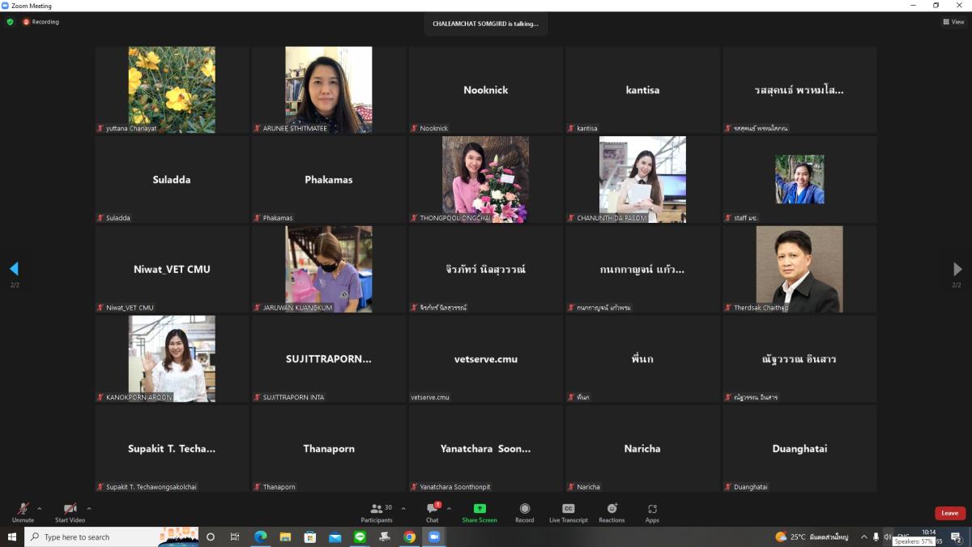Select yuttana Chanayat's flower video tile
The width and height of the screenshot is (972, 547).
172,90
